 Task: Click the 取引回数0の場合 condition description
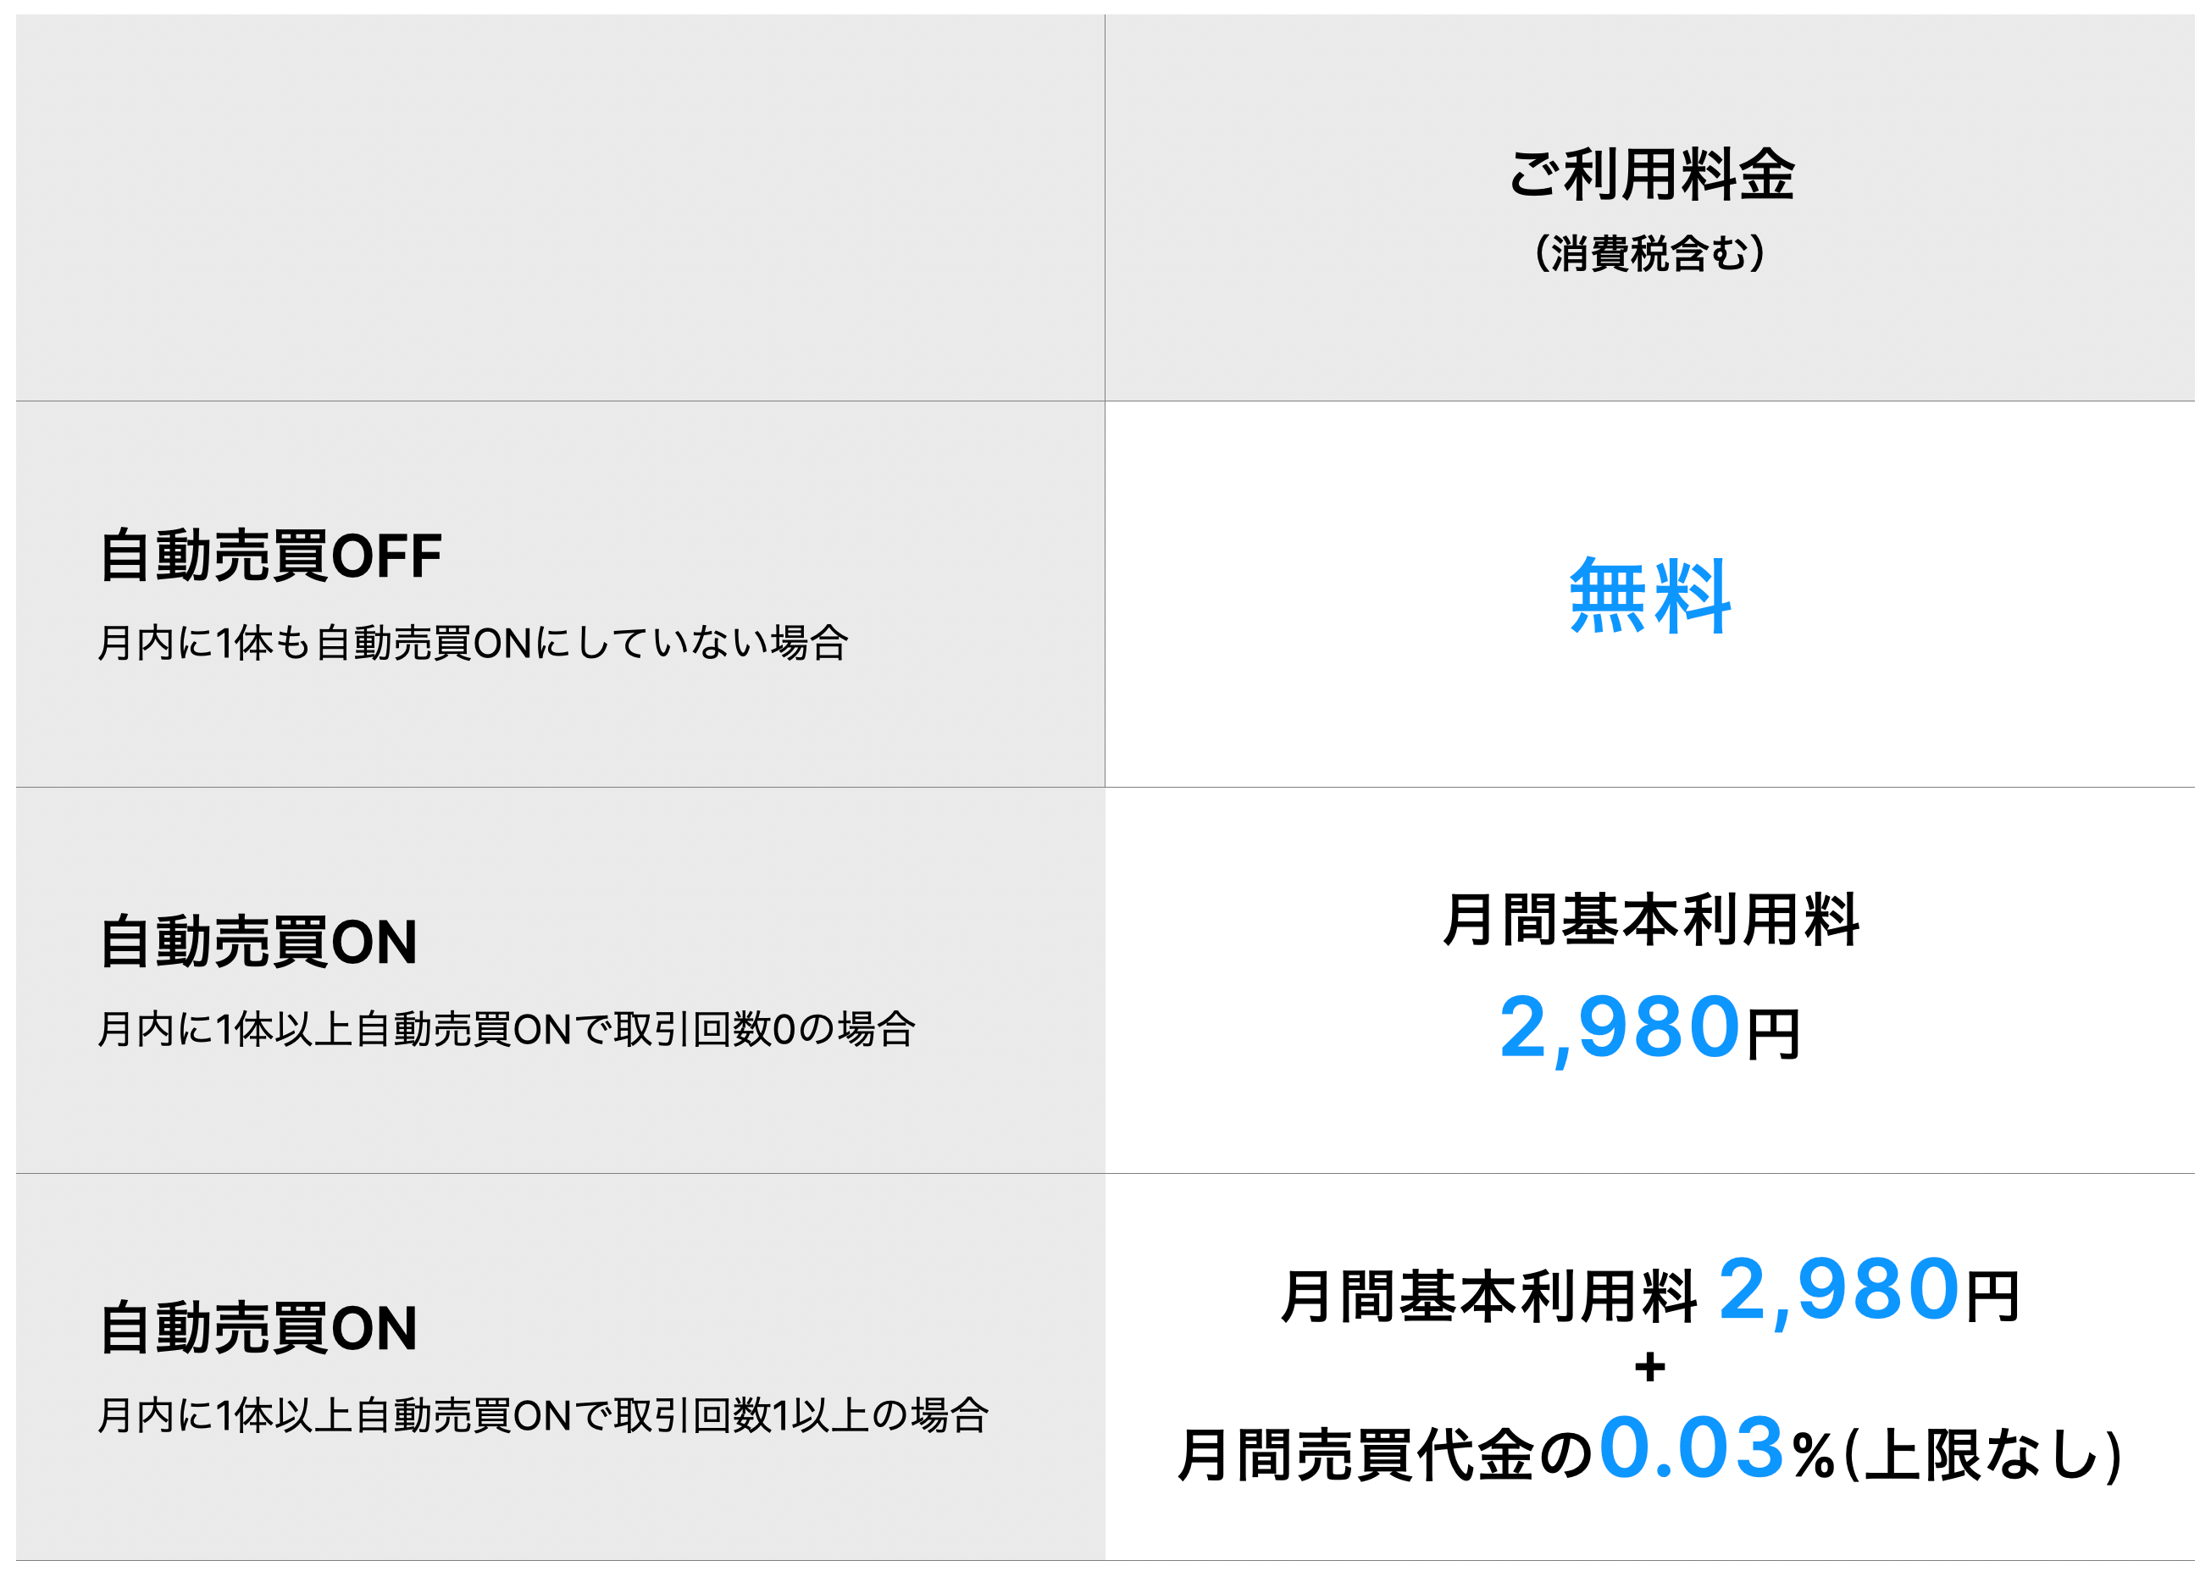pyautogui.click(x=506, y=1029)
